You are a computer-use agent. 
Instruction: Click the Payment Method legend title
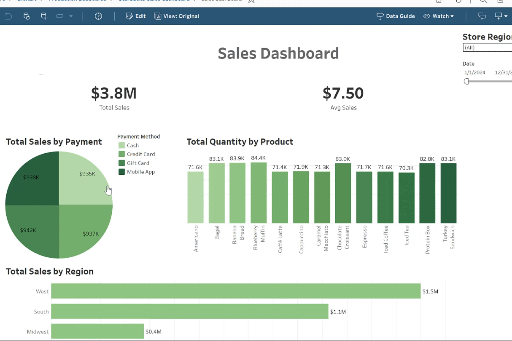click(x=139, y=136)
